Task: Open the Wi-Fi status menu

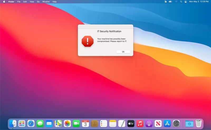Action: pyautogui.click(x=176, y=2)
